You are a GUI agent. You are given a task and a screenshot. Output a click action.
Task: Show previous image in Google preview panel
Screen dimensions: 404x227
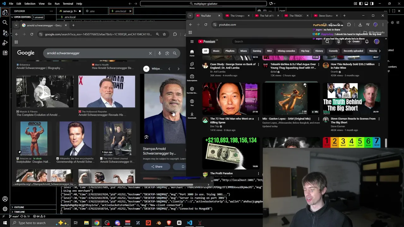(169, 69)
